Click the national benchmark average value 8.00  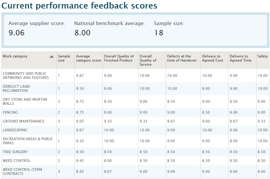coord(82,33)
